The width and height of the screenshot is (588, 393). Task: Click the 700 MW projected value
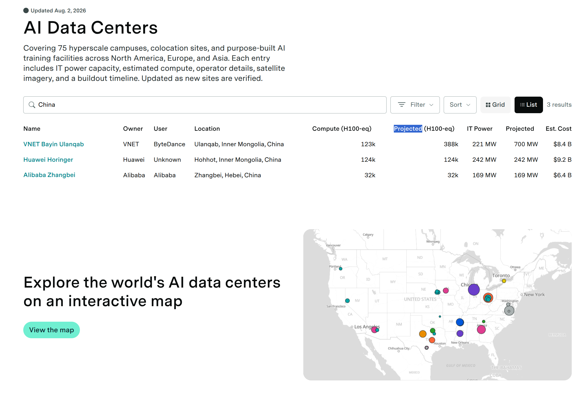tap(526, 144)
